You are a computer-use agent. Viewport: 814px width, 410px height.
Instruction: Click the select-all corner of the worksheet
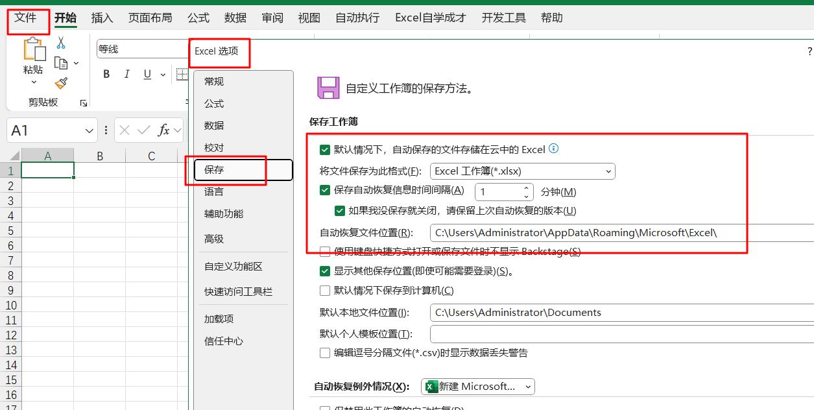coord(11,156)
